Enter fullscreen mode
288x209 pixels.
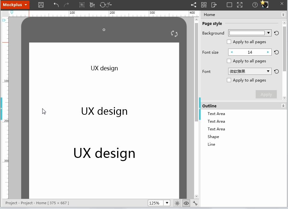(240, 5)
